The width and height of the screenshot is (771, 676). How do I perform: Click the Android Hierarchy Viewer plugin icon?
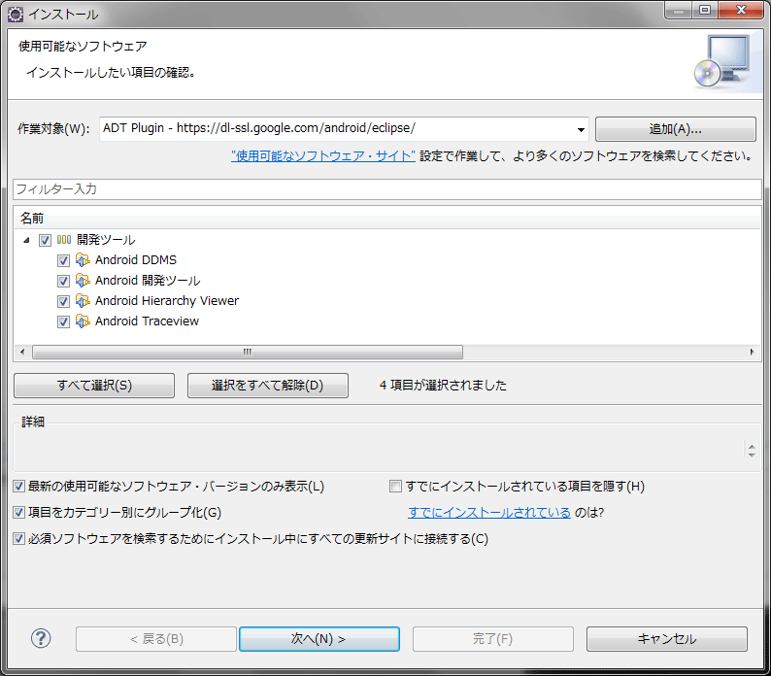click(83, 301)
